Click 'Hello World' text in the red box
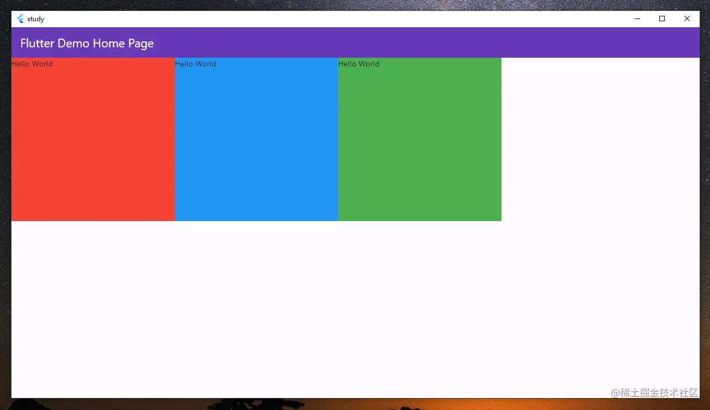The image size is (710, 410). (32, 64)
